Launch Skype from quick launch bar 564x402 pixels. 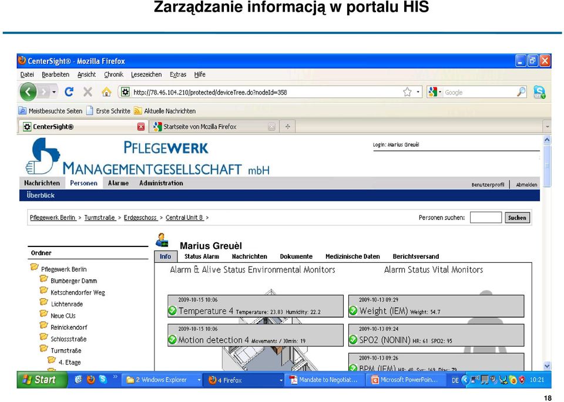tap(103, 379)
